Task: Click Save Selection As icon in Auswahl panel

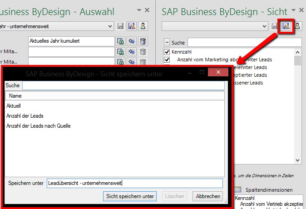Action: pos(131,26)
